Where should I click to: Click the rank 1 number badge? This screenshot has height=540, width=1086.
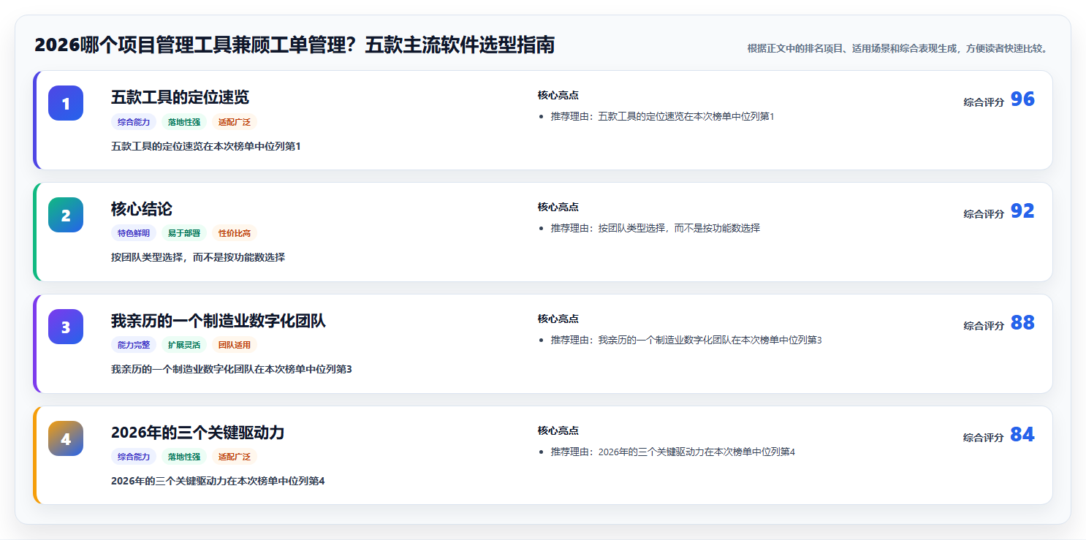pos(66,103)
